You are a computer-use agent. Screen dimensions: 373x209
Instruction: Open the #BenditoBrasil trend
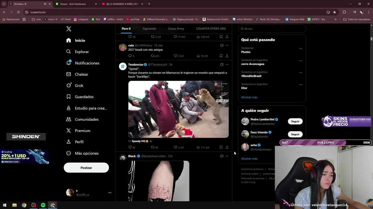coord(251,76)
